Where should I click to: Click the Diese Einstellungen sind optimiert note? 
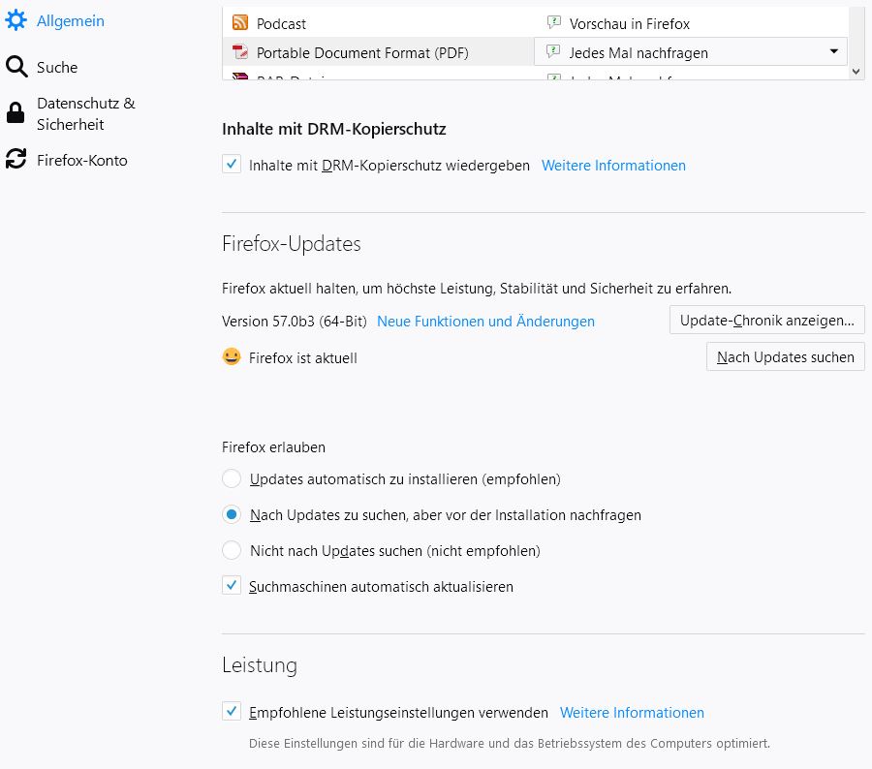click(x=510, y=744)
